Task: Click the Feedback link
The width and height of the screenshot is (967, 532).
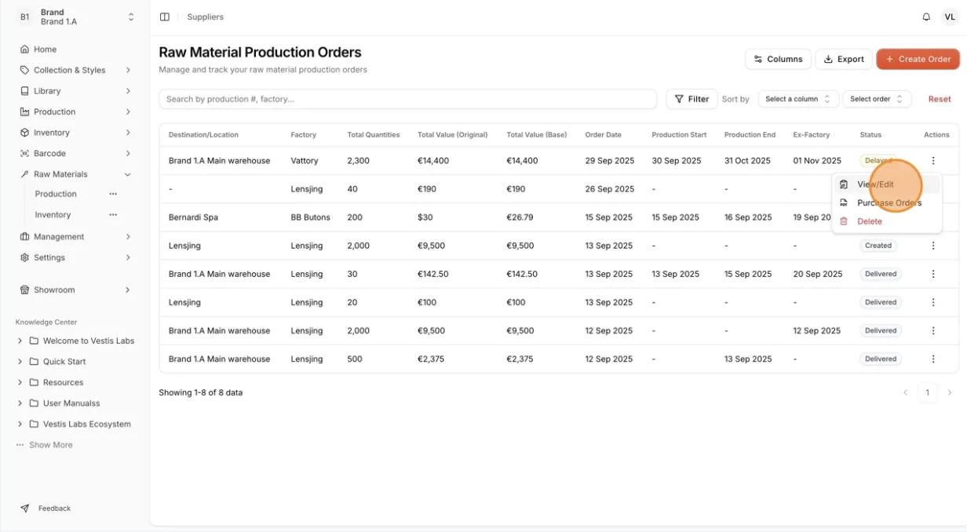Action: pyautogui.click(x=54, y=508)
